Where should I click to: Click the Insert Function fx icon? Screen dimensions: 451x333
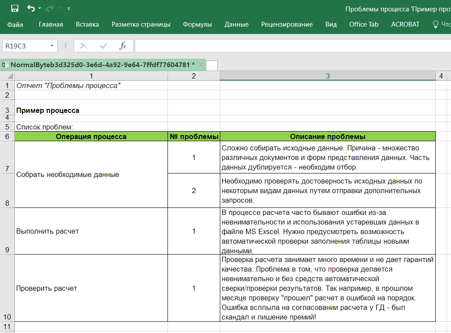click(x=123, y=46)
